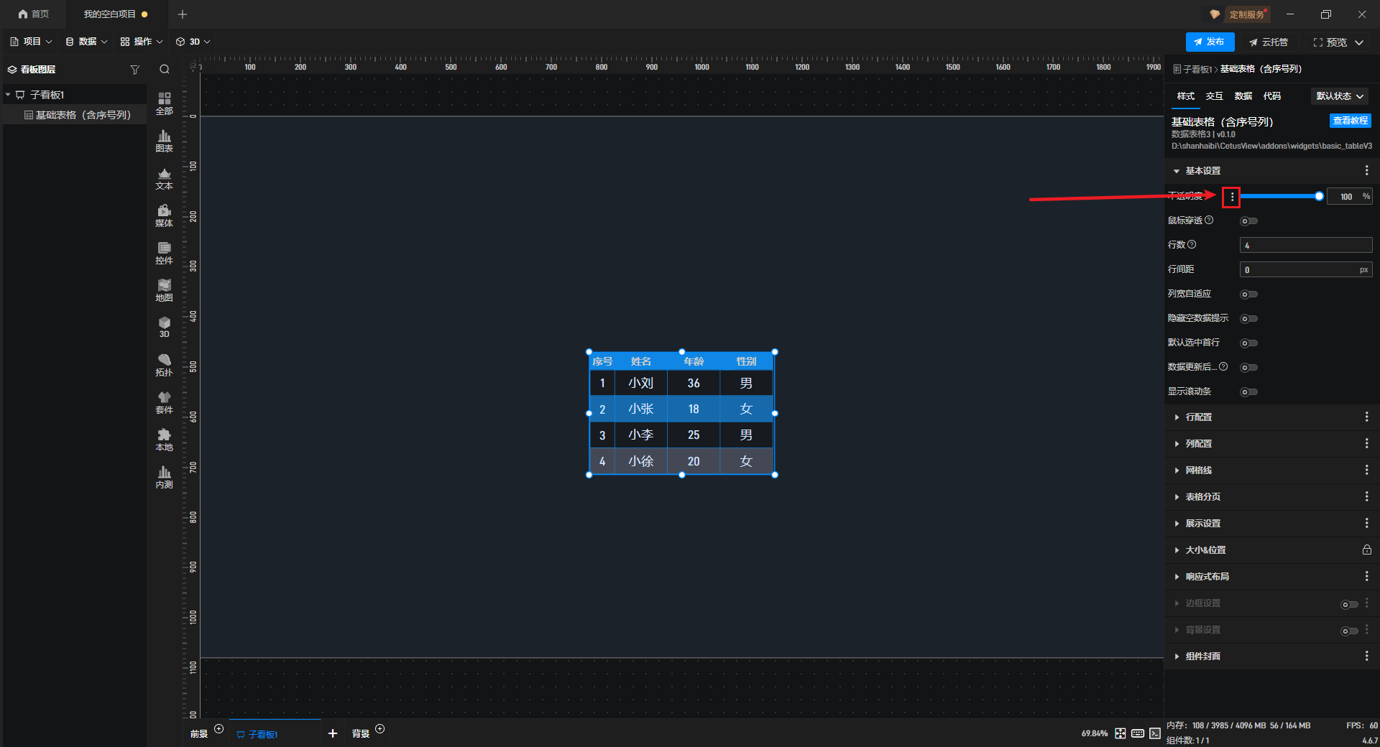Select the 媒体 media component icon
Viewport: 1380px width, 747px height.
(164, 215)
